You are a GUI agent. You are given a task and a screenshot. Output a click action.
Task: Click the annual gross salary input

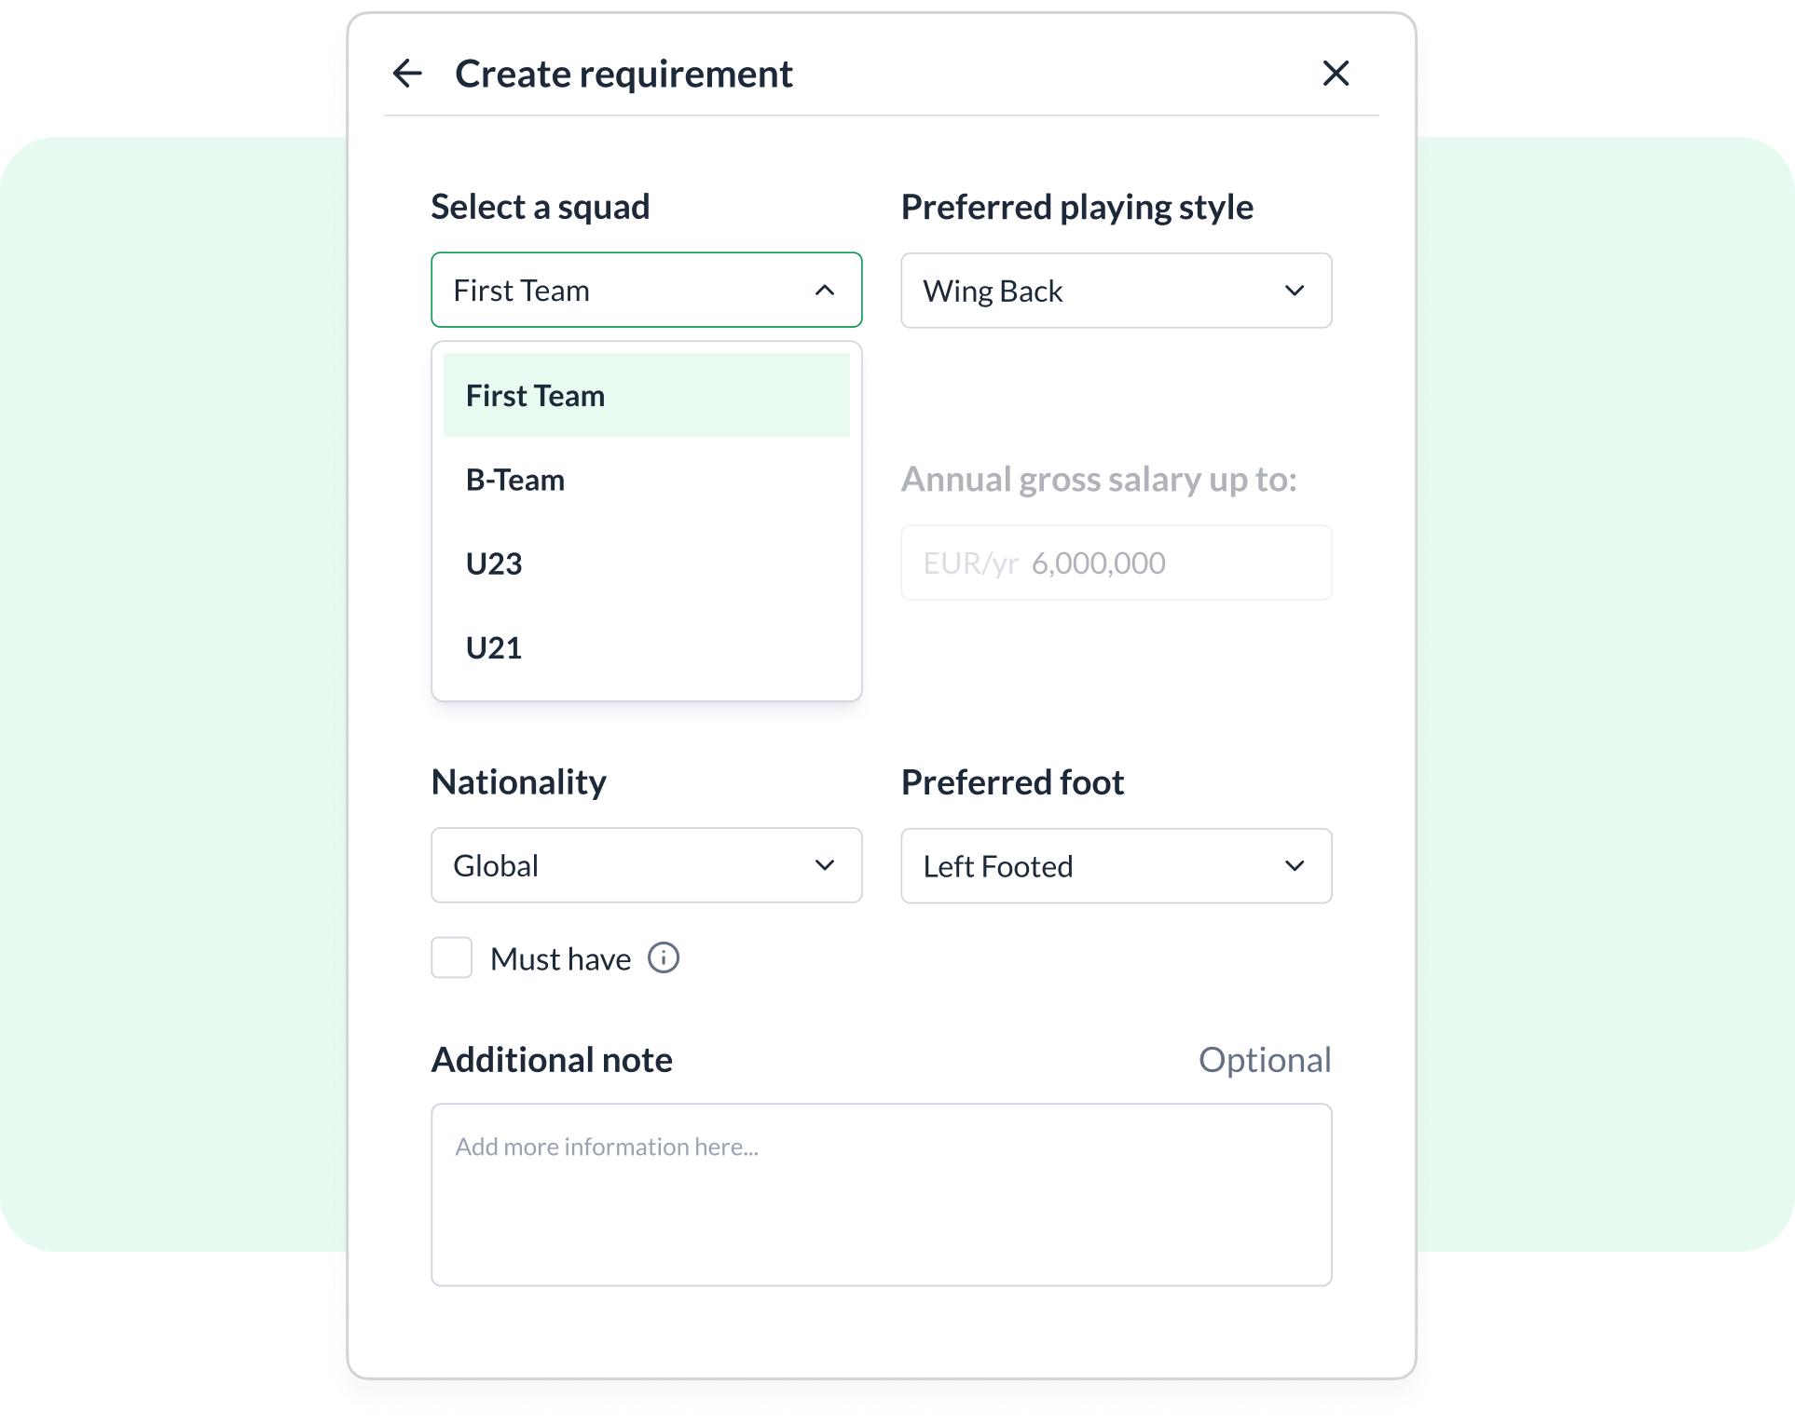click(x=1116, y=563)
